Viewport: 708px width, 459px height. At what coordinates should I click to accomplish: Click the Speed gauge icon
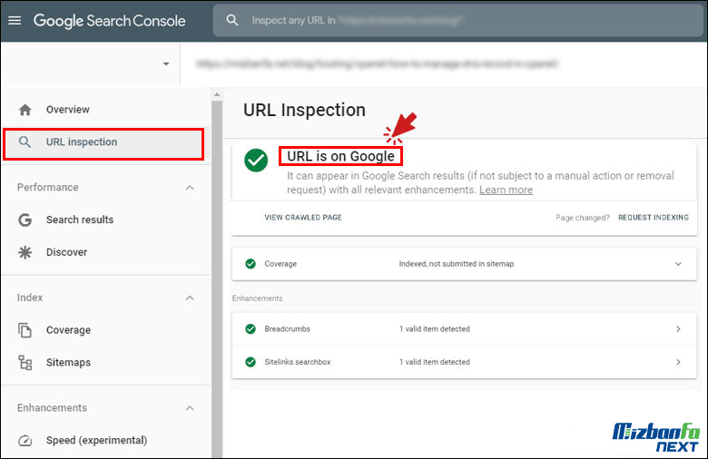[25, 441]
